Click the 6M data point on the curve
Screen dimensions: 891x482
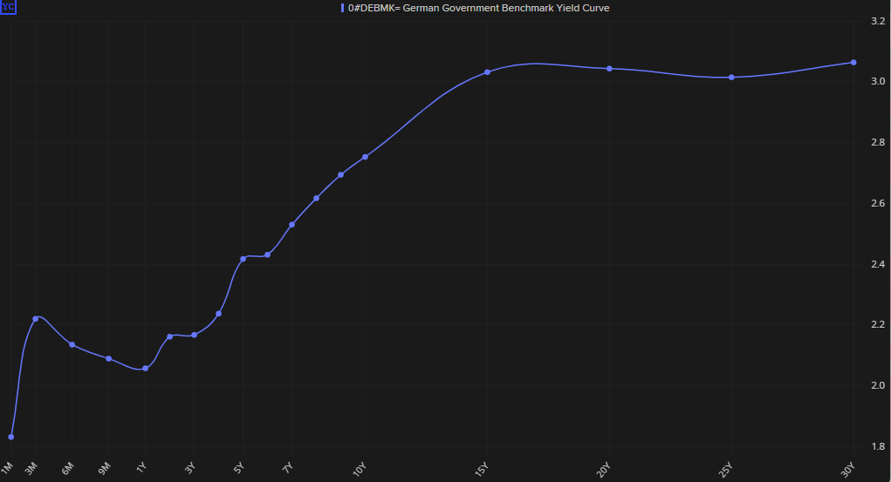click(72, 345)
